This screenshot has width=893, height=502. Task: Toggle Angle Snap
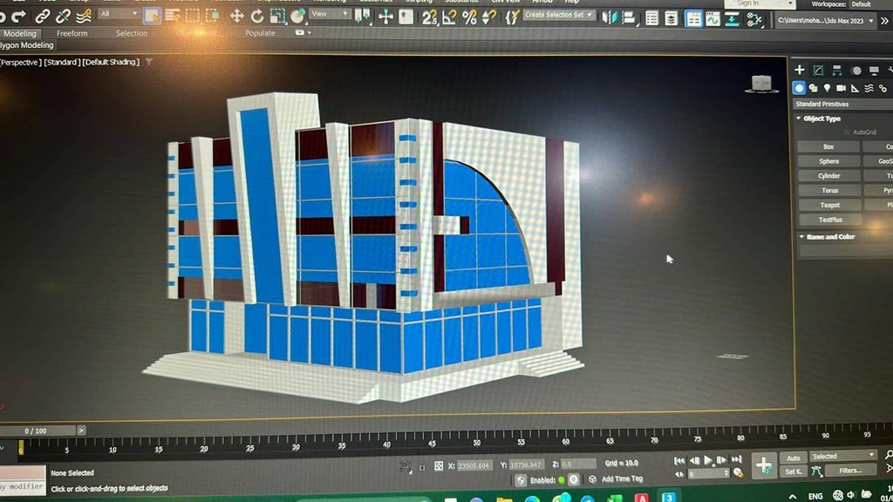coord(449,17)
